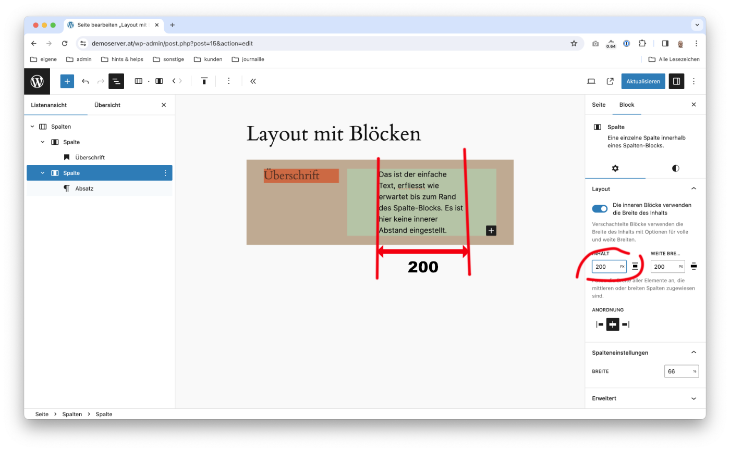
Task: Open the browser extensions puzzle icon
Action: point(642,44)
